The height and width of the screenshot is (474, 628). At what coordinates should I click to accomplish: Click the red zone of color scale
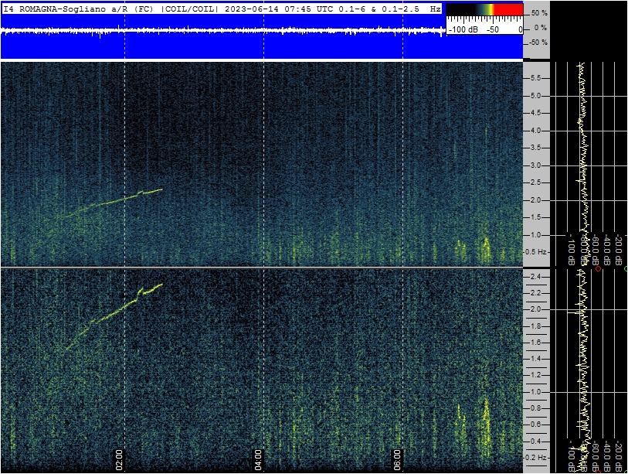(x=508, y=9)
